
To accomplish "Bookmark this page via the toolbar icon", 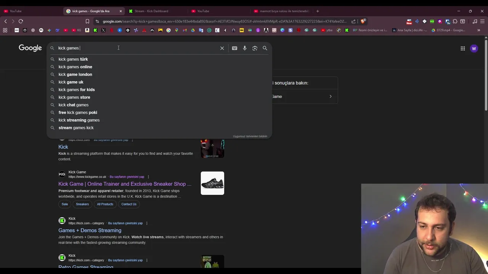I will 87,21.
